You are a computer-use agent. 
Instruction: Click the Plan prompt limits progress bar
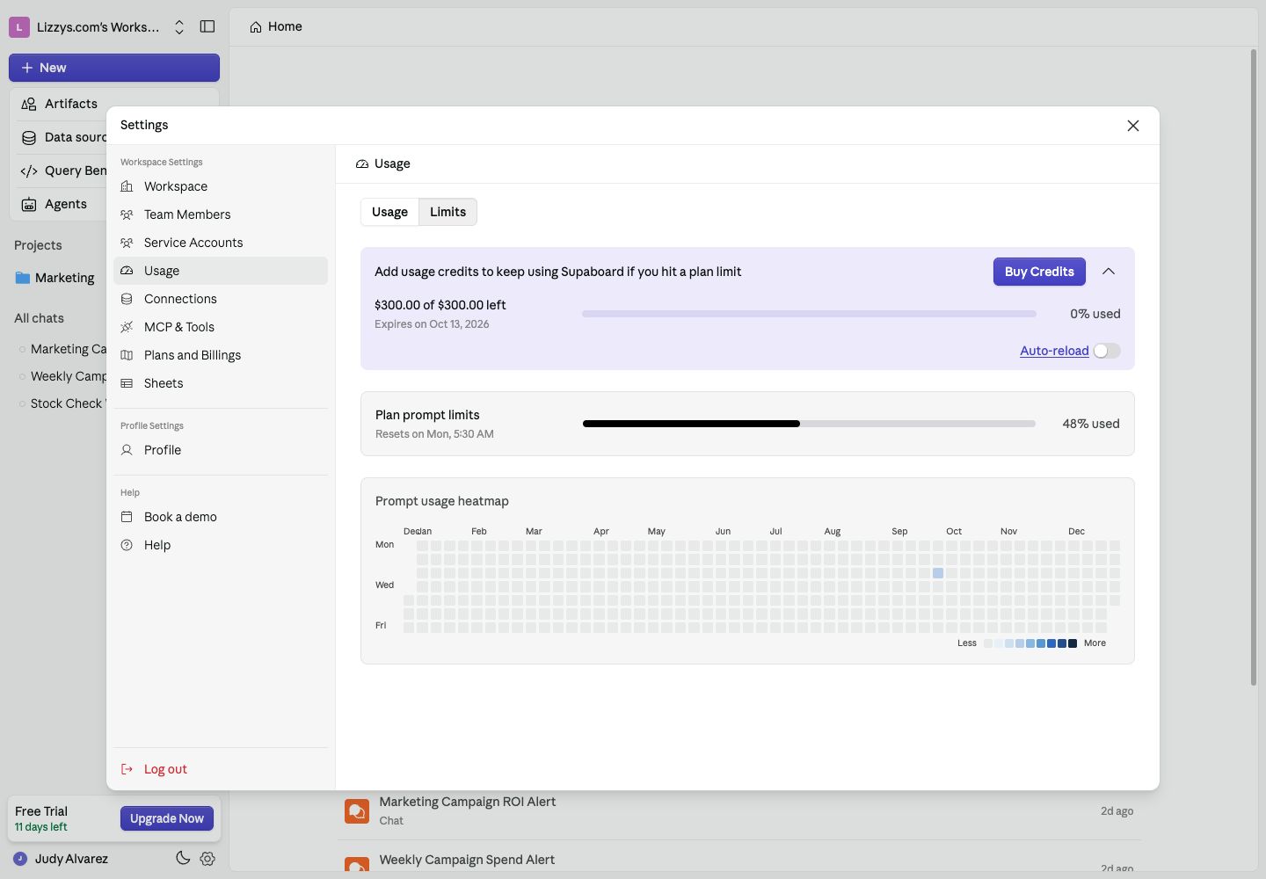[x=809, y=424]
